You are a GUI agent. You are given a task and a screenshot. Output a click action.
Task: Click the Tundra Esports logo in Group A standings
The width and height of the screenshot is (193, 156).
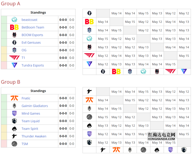tap(15, 65)
